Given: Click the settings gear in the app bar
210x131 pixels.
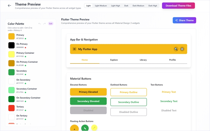Looking at the screenshot, I should pyautogui.click(x=182, y=49).
